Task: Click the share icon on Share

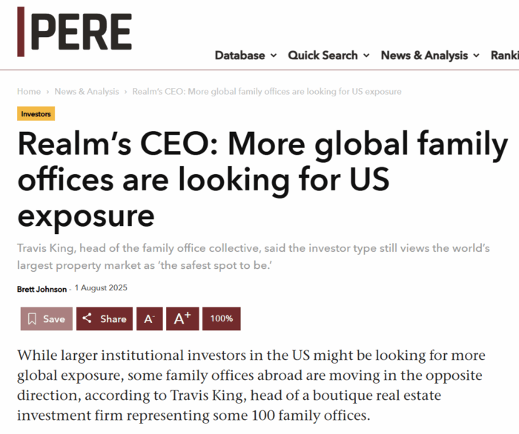Action: click(87, 318)
